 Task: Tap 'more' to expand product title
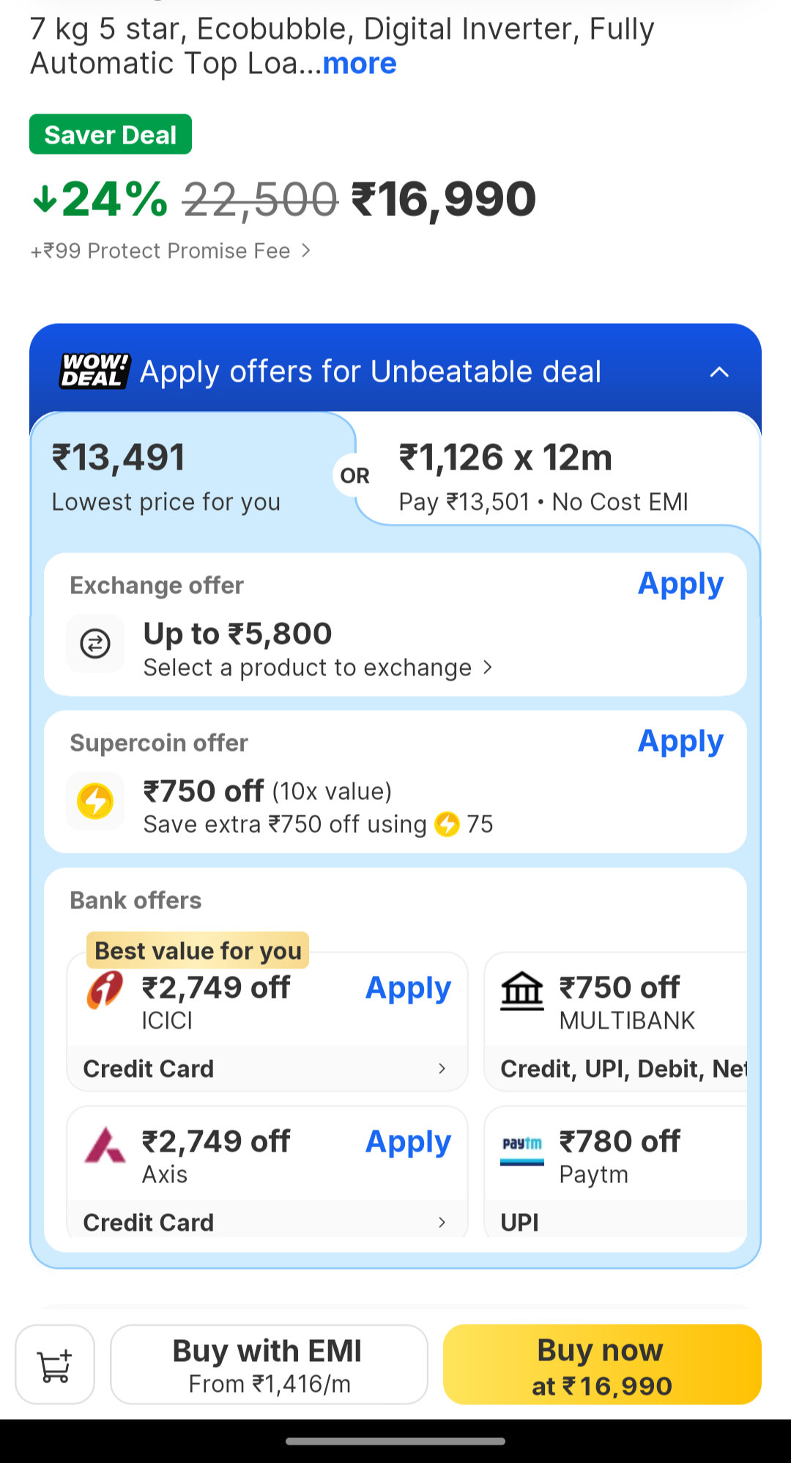pos(360,64)
